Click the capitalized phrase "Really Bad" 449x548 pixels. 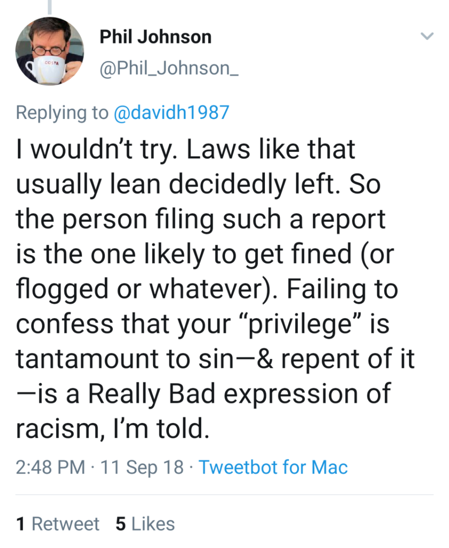(151, 393)
